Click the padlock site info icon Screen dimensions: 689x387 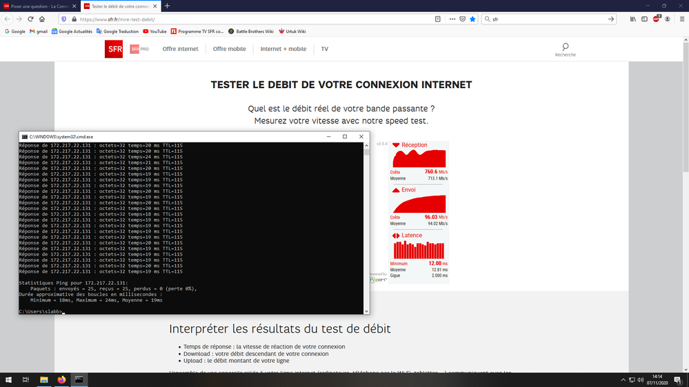tap(74, 19)
